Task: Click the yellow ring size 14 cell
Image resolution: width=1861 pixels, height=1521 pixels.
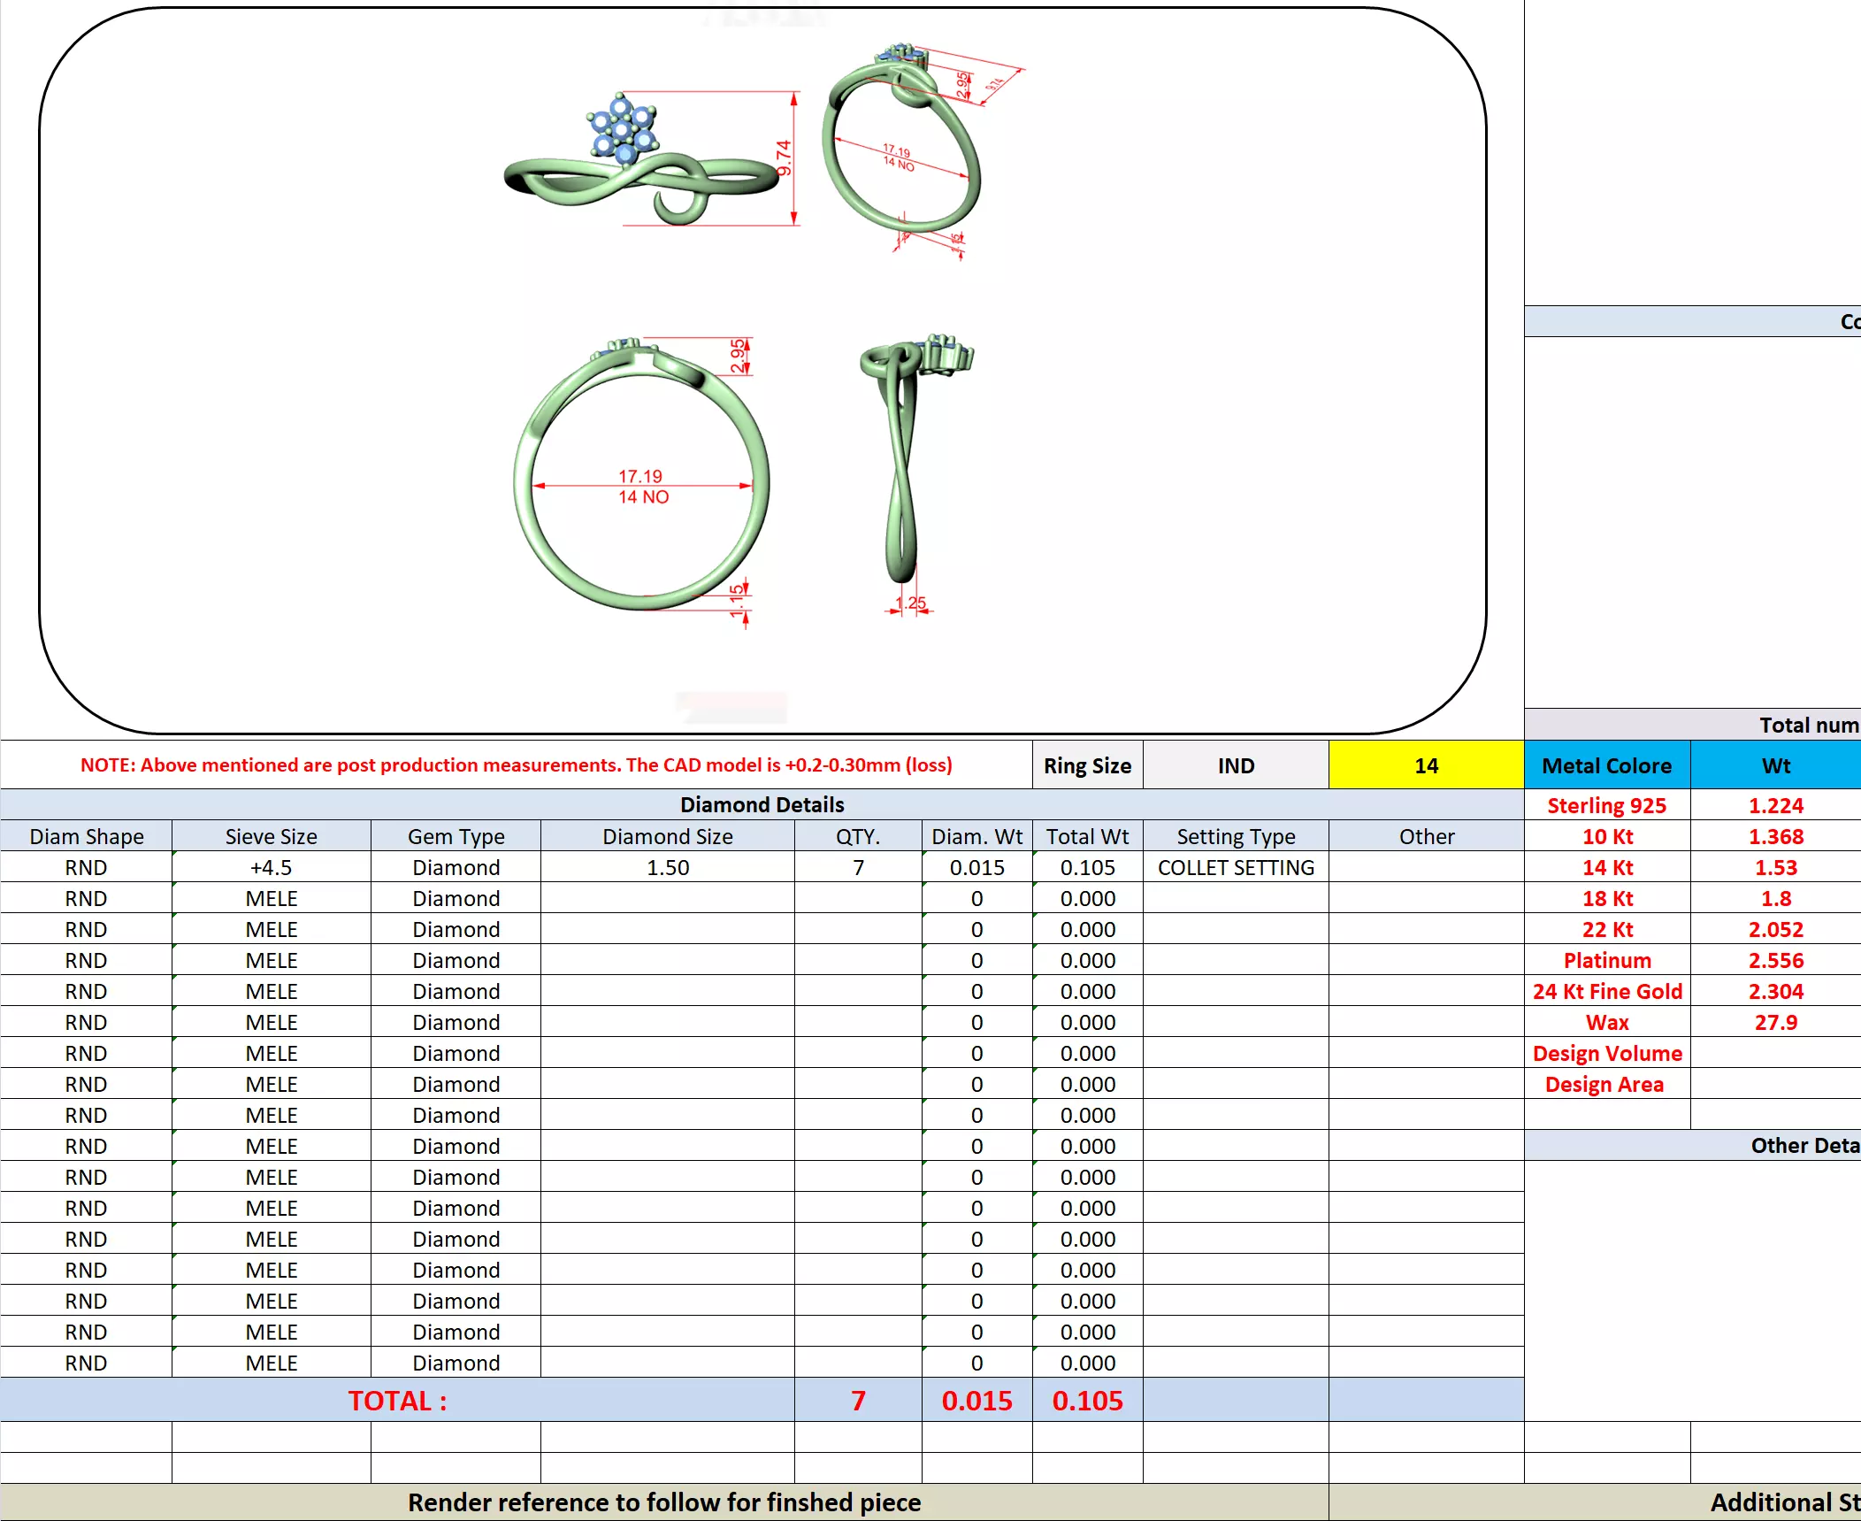Action: [x=1425, y=765]
